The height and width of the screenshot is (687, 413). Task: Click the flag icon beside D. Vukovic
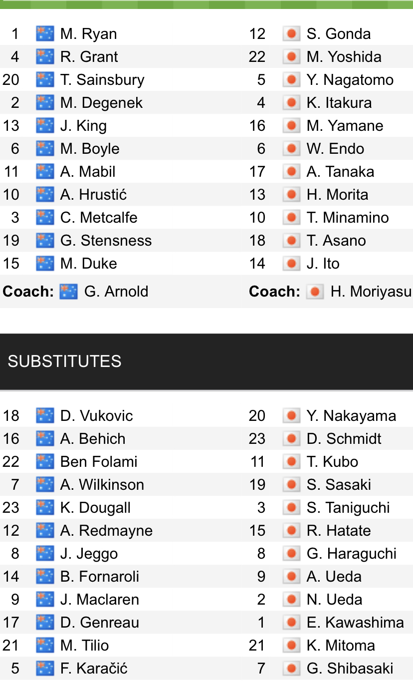[45, 416]
